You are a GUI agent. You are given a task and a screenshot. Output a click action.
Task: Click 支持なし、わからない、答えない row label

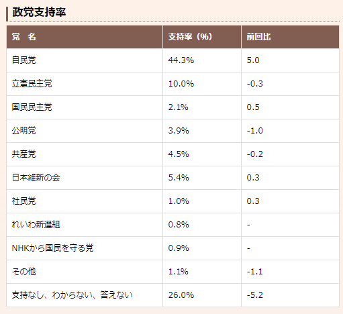click(72, 295)
